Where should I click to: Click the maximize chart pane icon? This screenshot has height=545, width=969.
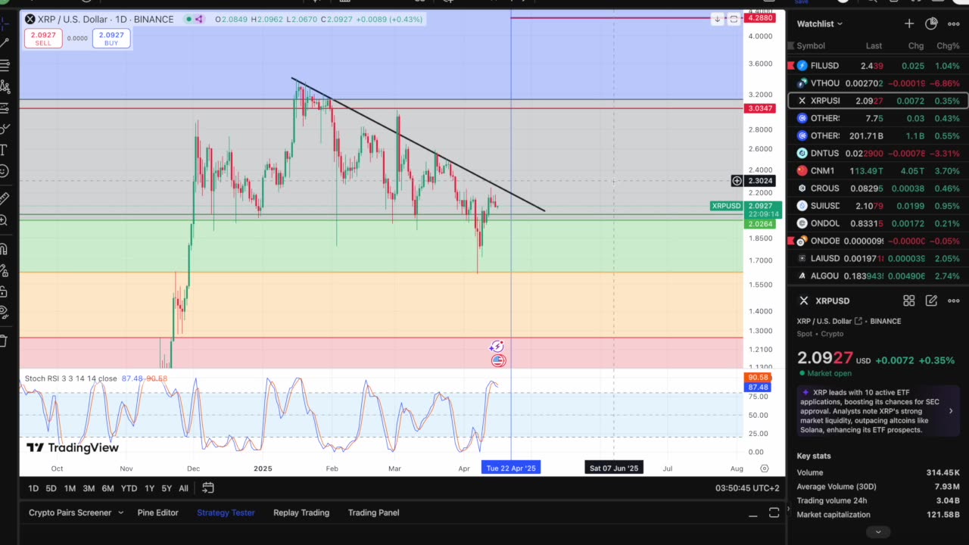click(x=734, y=19)
